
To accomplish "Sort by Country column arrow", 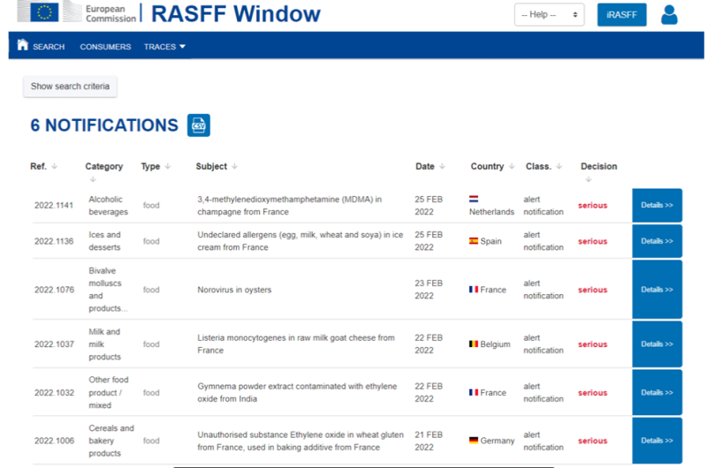I will (x=512, y=166).
